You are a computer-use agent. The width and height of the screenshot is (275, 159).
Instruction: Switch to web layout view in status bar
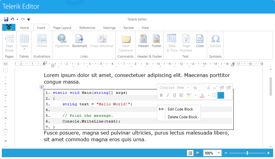point(198,153)
